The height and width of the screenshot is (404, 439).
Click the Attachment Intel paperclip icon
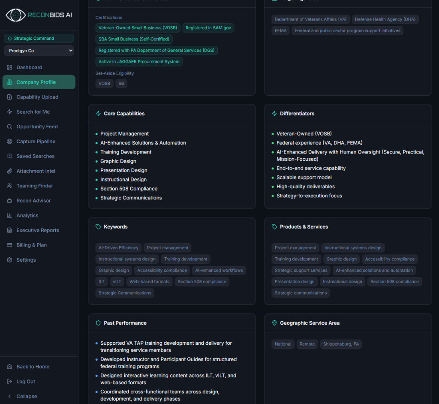click(9, 171)
